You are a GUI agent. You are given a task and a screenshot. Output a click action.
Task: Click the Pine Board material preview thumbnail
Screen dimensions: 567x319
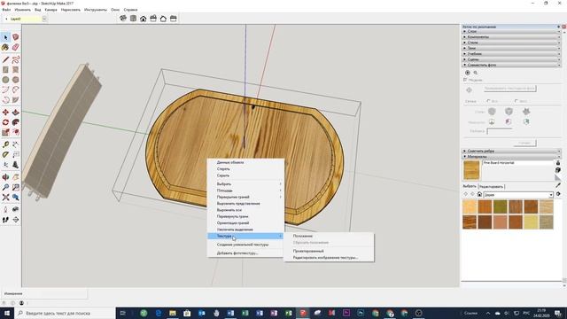[x=471, y=170]
